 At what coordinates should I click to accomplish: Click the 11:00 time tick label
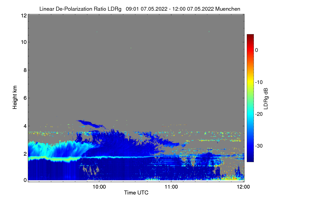tap(171, 187)
